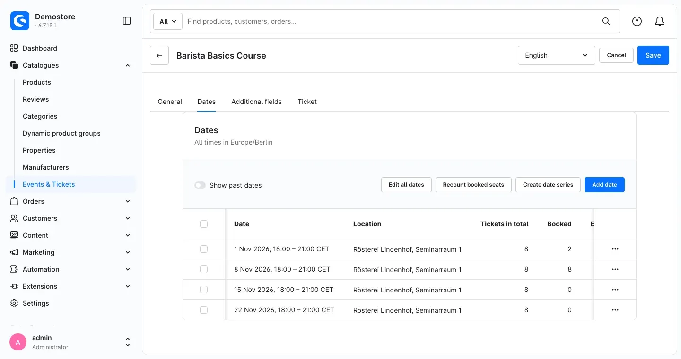Click Recount booked seats button
Screen dimensions: 681x359
[x=473, y=185]
